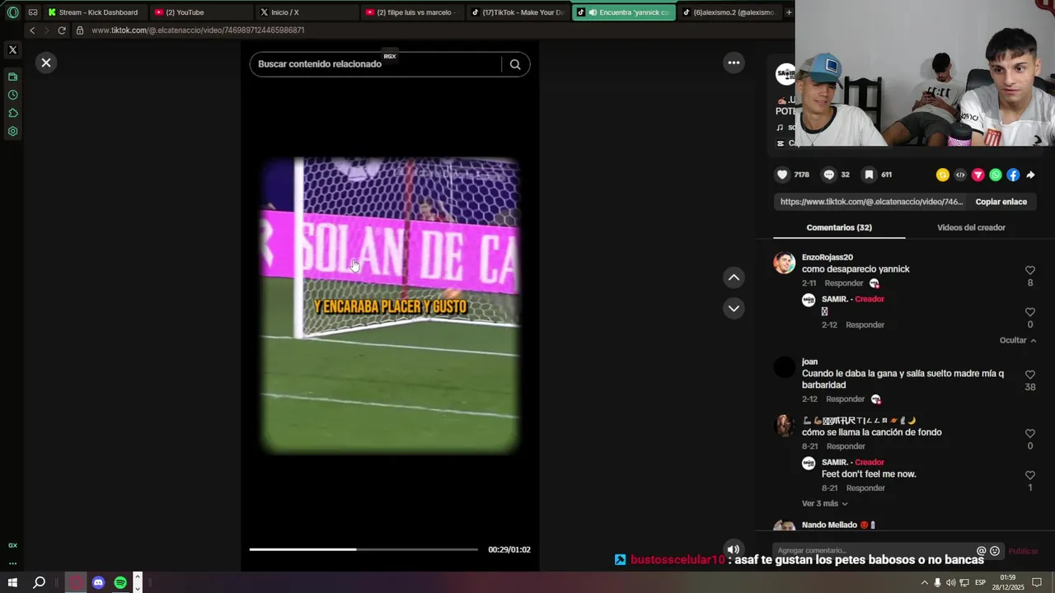Switch to Videos del creador tab
1055x593 pixels.
(x=971, y=227)
